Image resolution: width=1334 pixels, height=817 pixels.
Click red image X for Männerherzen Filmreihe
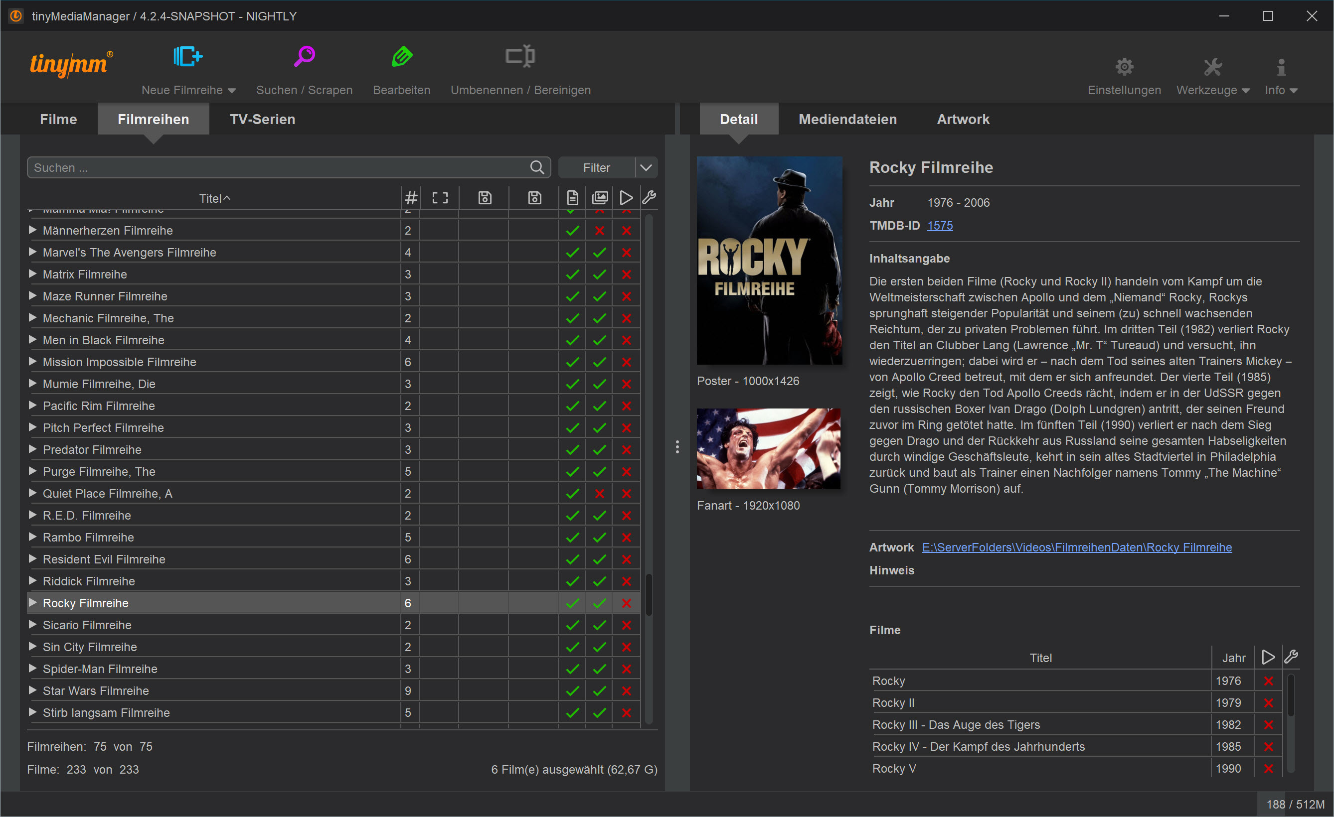click(x=599, y=231)
